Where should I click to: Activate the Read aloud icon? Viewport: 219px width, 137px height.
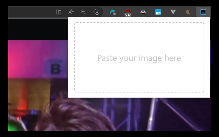coord(71,12)
